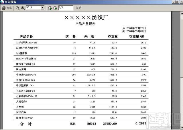The height and width of the screenshot is (130, 183).
Task: Select product 七彩透孔YH04-20
Action: (25, 91)
